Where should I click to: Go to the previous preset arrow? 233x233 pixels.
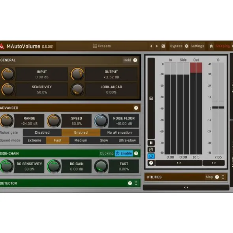point(151,46)
